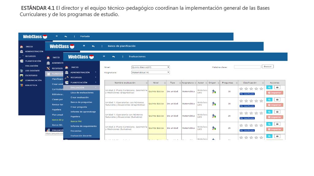
Task: Focus the Palabra clave search field
Action: (x=247, y=67)
